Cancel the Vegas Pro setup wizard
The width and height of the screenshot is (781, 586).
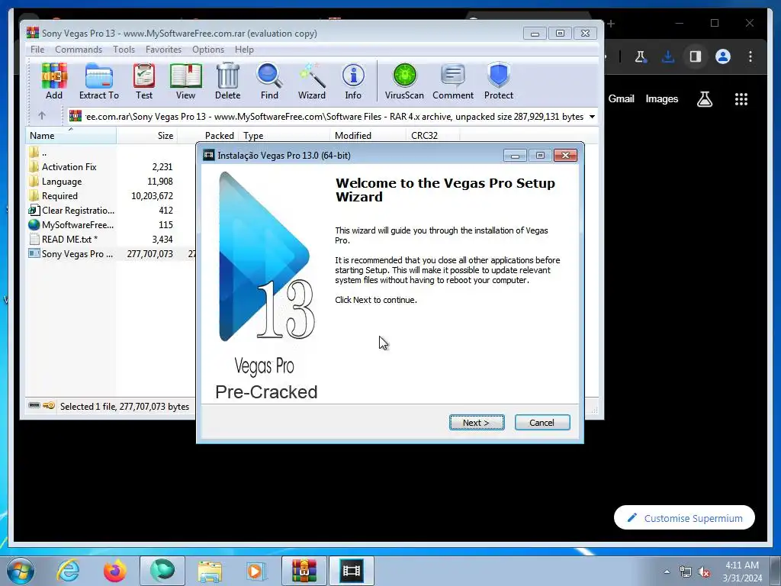click(x=542, y=423)
